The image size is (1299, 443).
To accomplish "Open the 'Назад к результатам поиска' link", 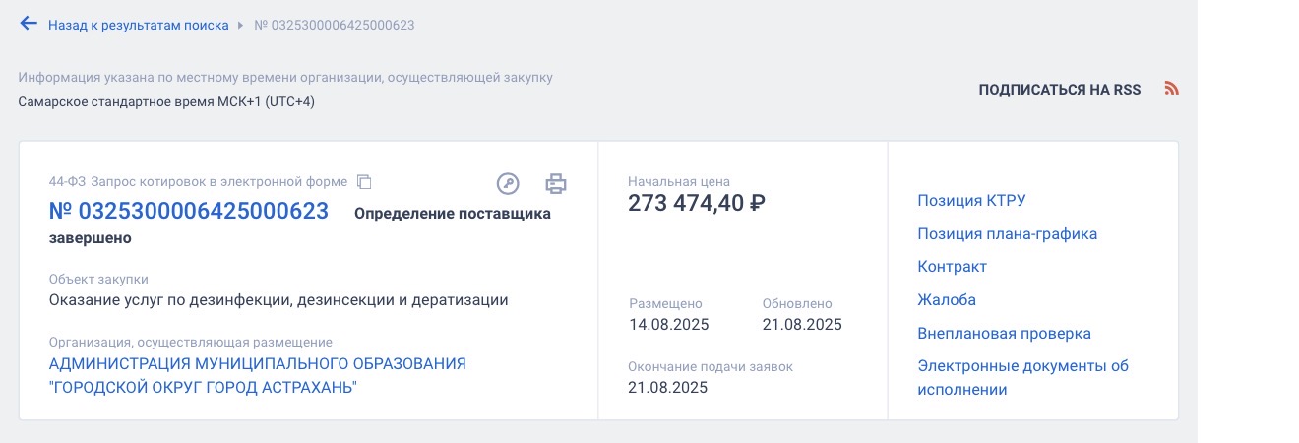I will [138, 25].
